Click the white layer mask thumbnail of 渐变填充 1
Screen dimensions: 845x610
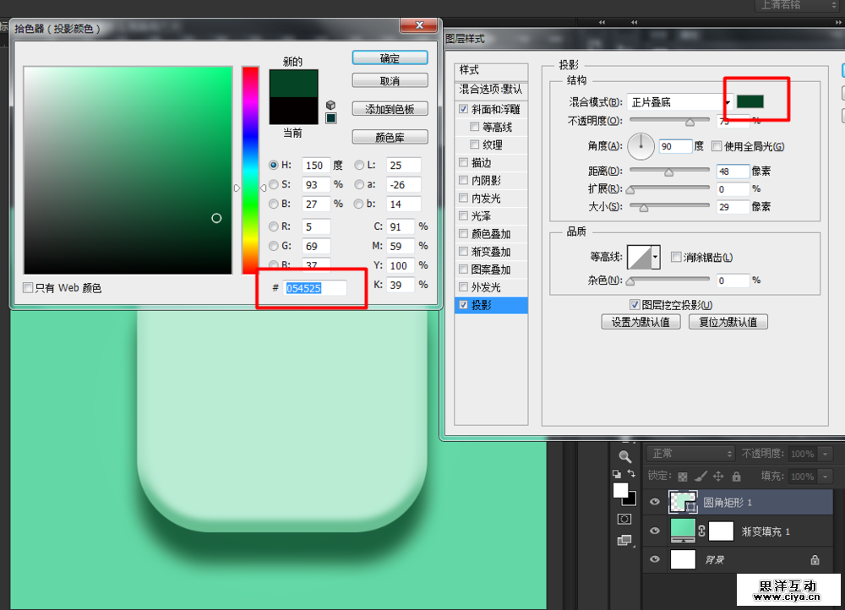[x=721, y=531]
